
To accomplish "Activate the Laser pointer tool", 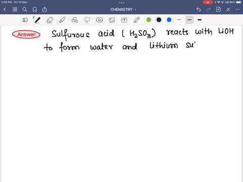I will 137,20.
